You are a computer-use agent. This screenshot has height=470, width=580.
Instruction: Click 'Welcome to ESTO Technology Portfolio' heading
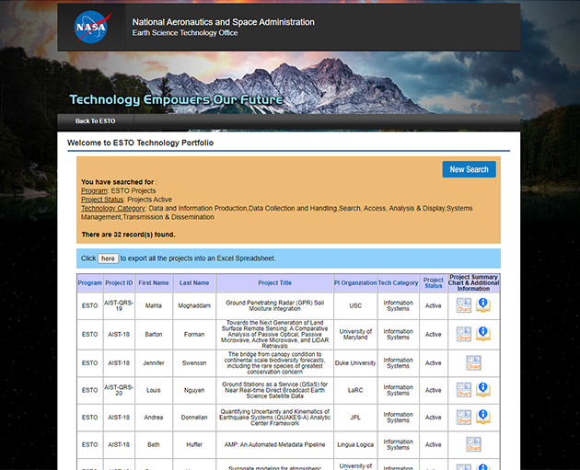coord(140,143)
